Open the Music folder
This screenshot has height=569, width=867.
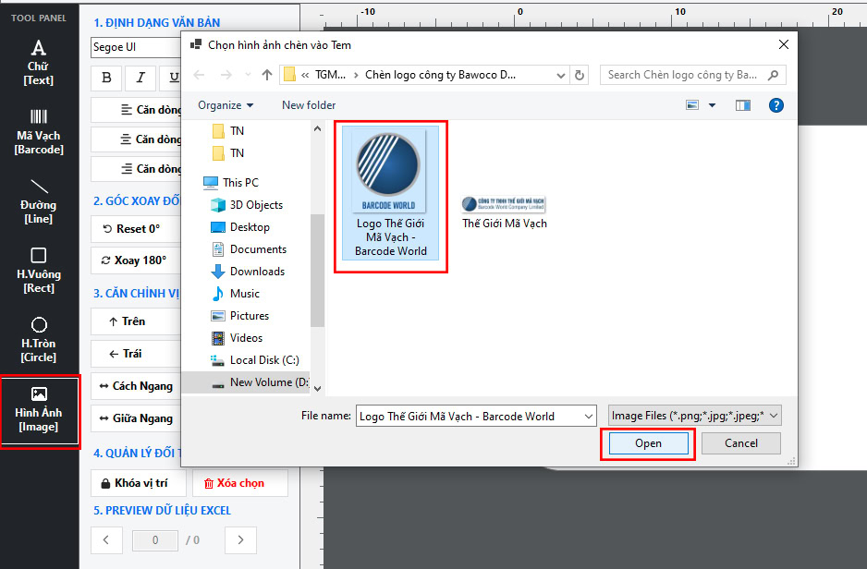(236, 294)
